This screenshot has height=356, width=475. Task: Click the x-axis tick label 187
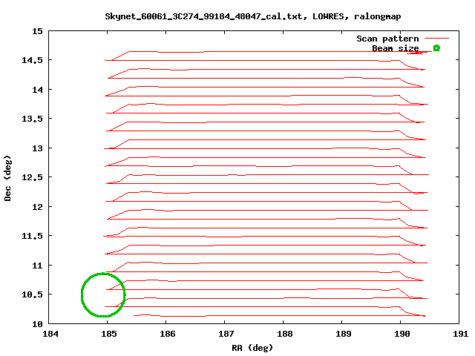pos(226,334)
